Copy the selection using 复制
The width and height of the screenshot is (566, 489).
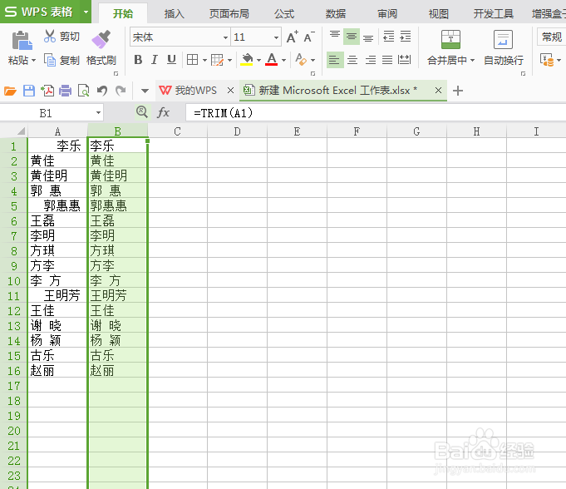click(62, 60)
